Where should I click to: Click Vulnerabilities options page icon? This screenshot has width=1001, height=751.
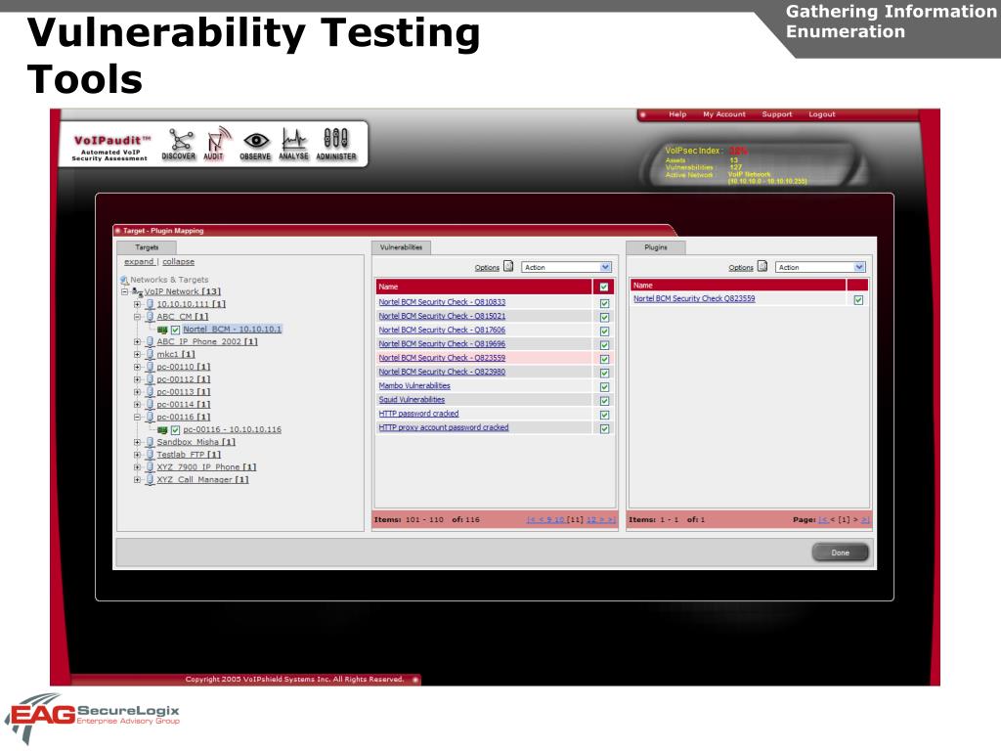click(508, 266)
